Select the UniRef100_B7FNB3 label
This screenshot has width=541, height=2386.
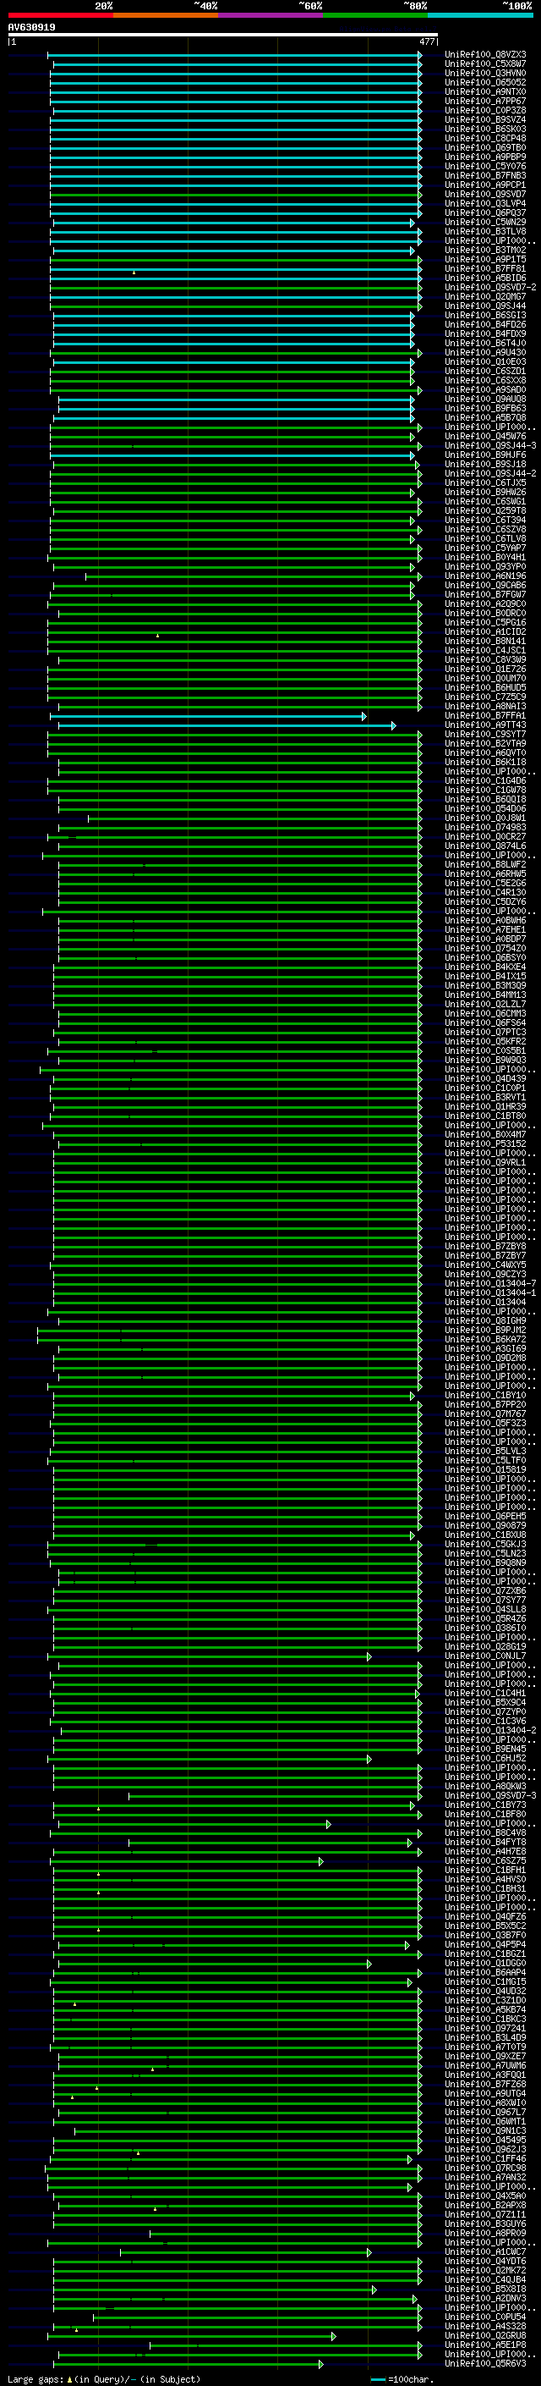point(484,176)
